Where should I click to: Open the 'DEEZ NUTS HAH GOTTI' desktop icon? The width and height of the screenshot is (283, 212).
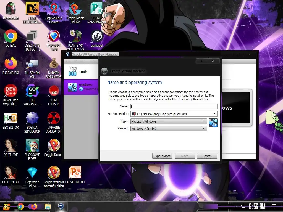pyautogui.click(x=32, y=40)
